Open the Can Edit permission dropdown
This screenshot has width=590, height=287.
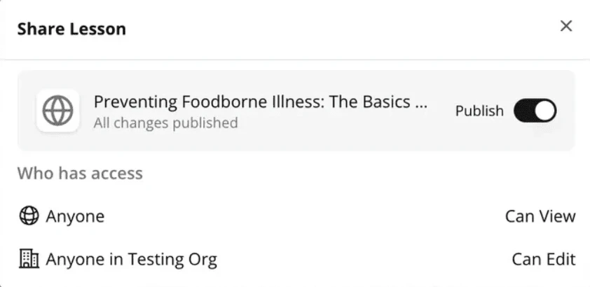click(543, 260)
